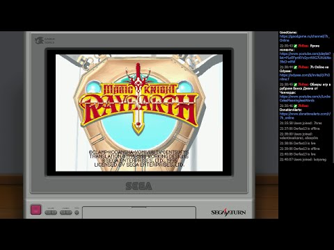Click the pink power button on the TV
Image resolution: width=334 pixels, height=250 pixels.
click(35, 210)
